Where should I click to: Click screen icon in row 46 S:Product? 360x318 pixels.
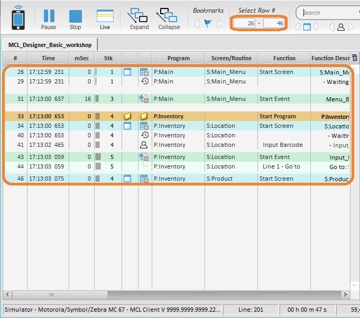point(127,179)
